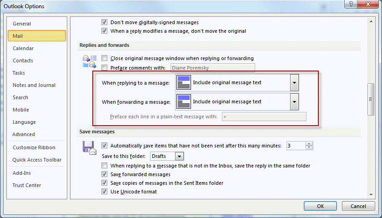Click the Preface comments name field
Image resolution: width=382 pixels, height=218 pixels.
213,68
